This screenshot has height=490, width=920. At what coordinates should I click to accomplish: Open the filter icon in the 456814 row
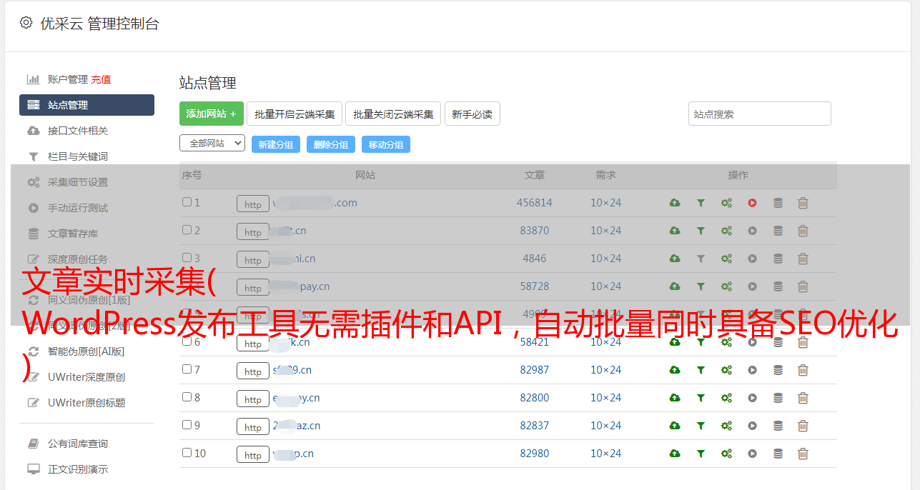[701, 203]
